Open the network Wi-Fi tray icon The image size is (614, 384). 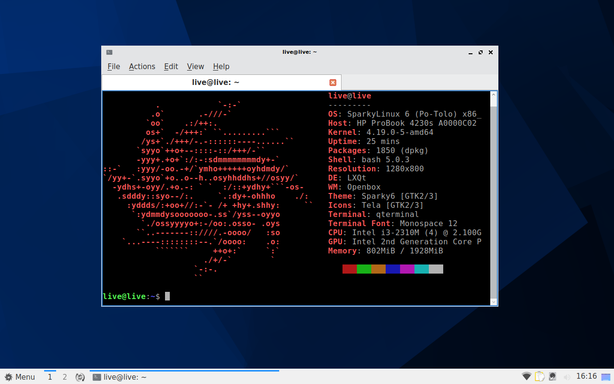526,376
